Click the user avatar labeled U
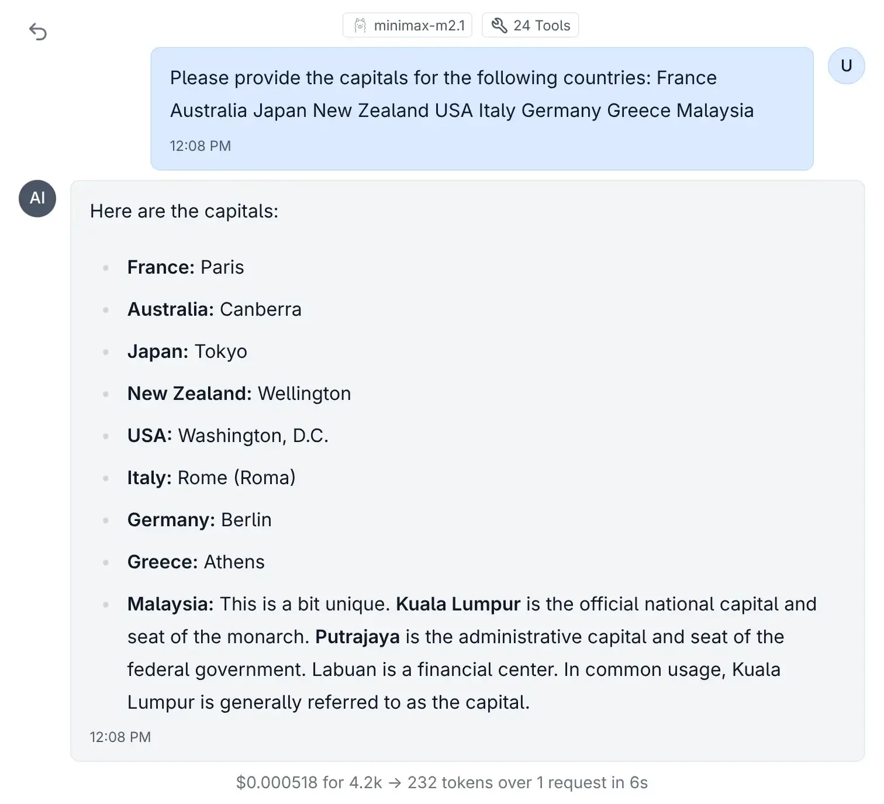The width and height of the screenshot is (884, 804). (x=846, y=65)
